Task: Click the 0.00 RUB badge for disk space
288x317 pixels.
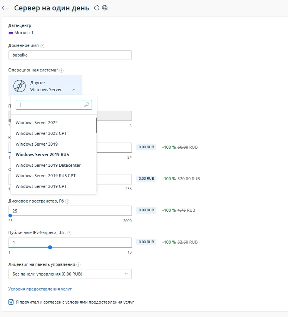Action: 146,210
